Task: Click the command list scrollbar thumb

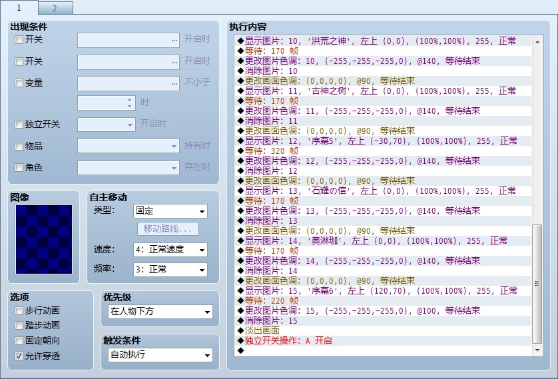Action: click(x=537, y=284)
